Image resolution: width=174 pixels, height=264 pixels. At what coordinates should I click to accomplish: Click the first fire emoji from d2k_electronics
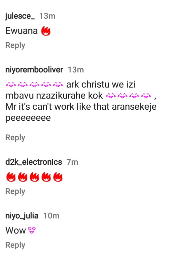pos(11,177)
